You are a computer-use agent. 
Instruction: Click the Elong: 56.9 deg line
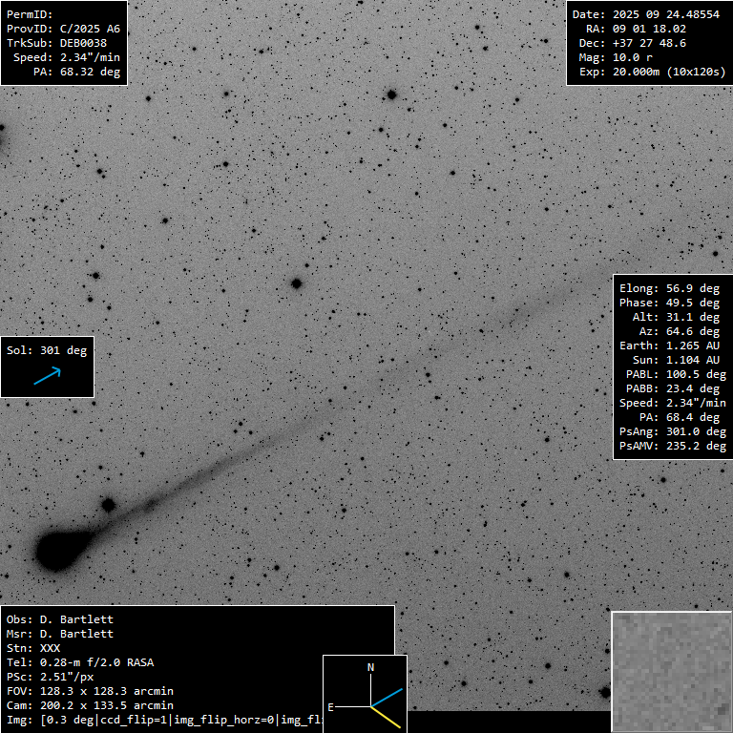click(669, 288)
